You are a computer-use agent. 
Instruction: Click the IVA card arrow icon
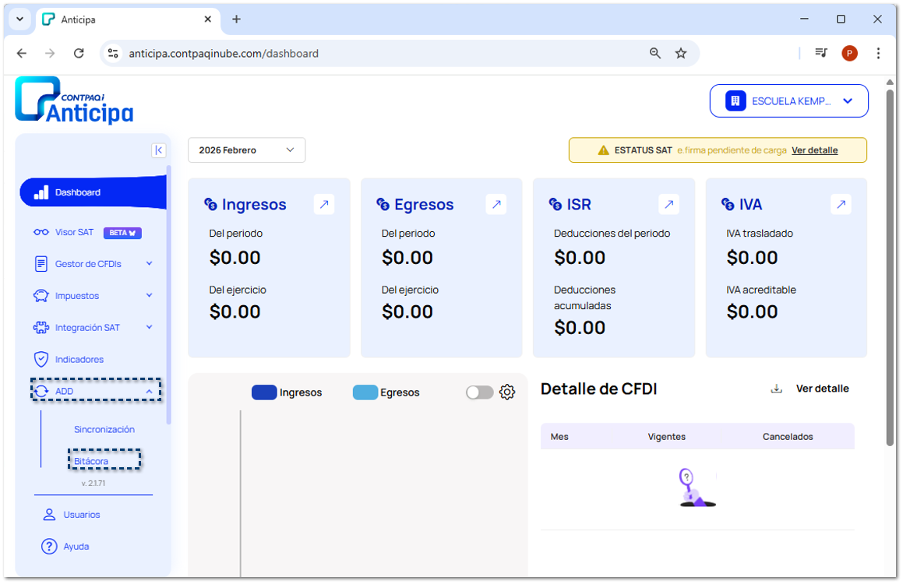tap(841, 205)
